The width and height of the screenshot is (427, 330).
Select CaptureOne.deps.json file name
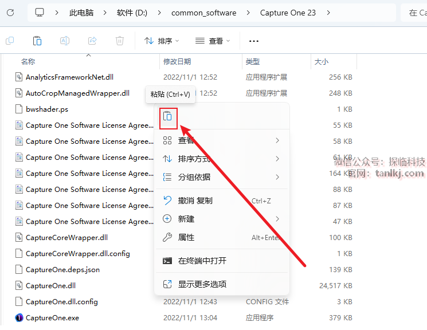tap(62, 269)
